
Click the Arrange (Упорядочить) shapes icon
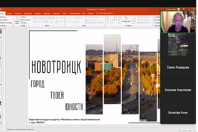(x=126, y=18)
